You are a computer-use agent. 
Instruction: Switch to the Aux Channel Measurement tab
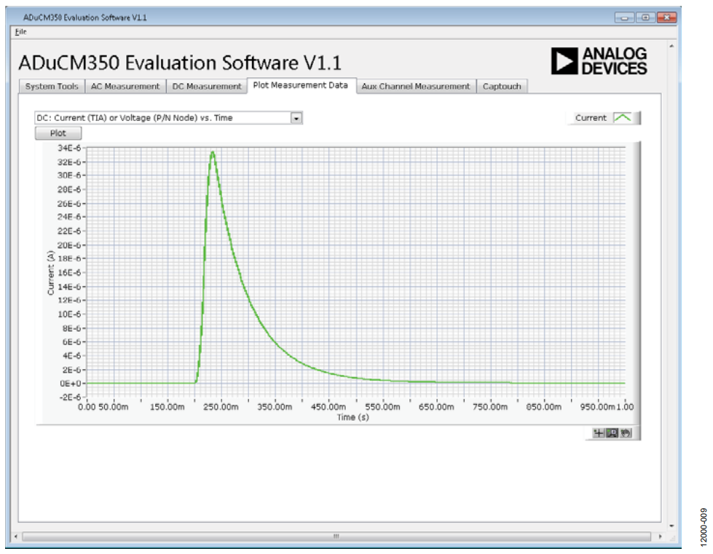click(x=416, y=87)
